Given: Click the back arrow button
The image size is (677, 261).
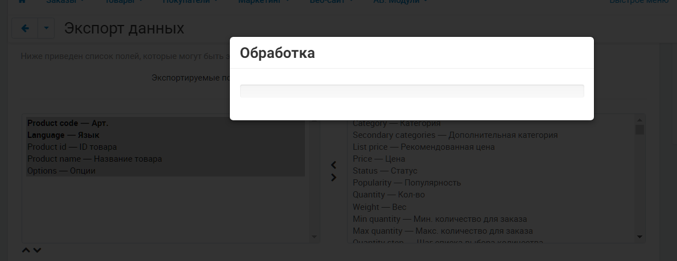Looking at the screenshot, I should pyautogui.click(x=25, y=28).
